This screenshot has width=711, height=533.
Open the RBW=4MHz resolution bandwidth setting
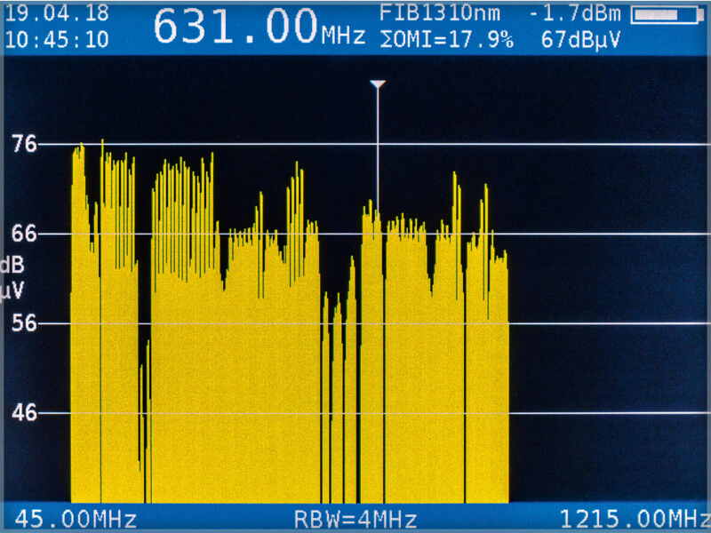pyautogui.click(x=355, y=519)
